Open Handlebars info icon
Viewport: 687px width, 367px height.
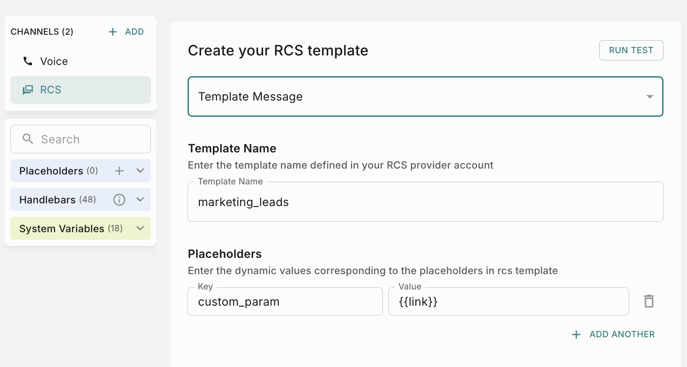click(x=119, y=200)
